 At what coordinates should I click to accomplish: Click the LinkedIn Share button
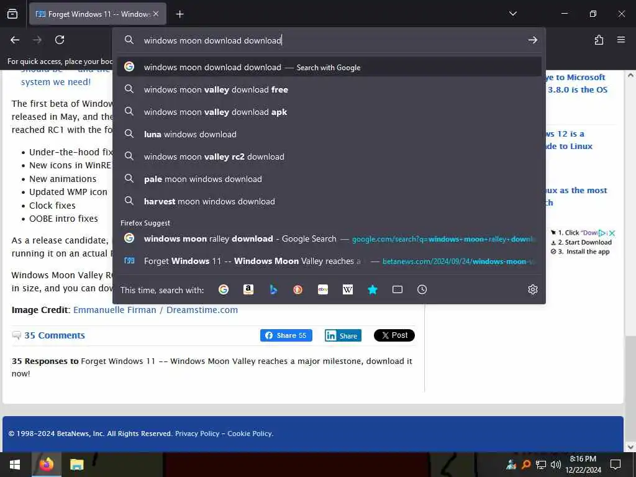[343, 335]
